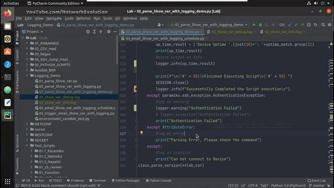This screenshot has width=334, height=188.
Task: Expand the 01.1_Paramiko folder
Action: pos(31,151)
